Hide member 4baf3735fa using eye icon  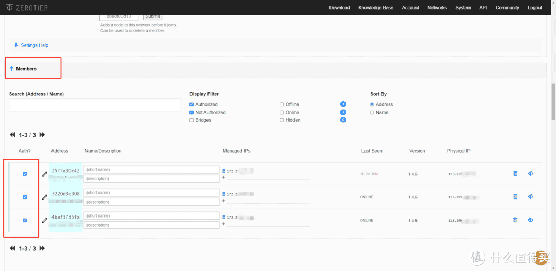point(530,220)
